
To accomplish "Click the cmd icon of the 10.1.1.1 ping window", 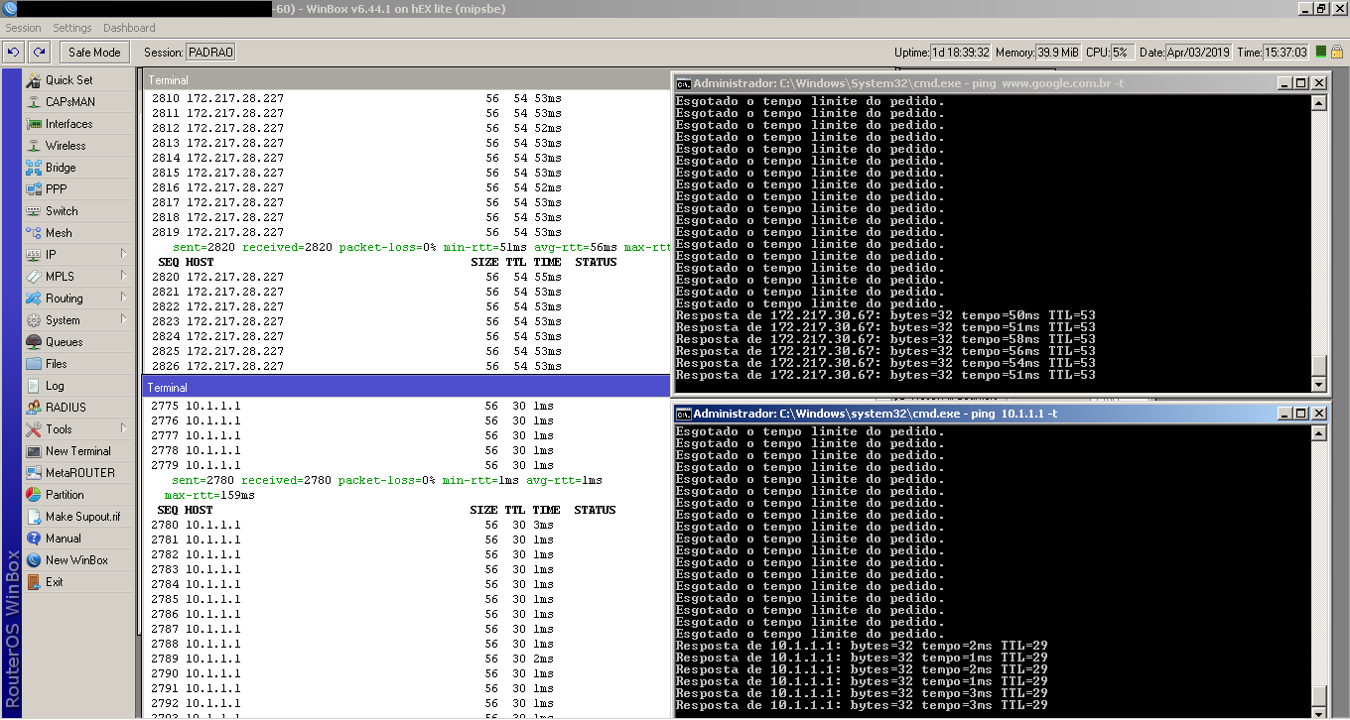I will tap(683, 413).
